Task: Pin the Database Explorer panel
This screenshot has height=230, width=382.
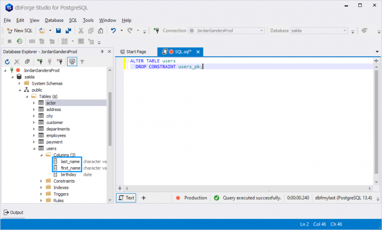Action: point(102,51)
